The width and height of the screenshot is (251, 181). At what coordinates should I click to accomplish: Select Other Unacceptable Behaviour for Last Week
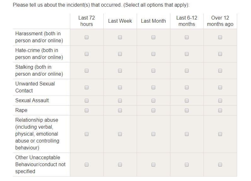120,165
